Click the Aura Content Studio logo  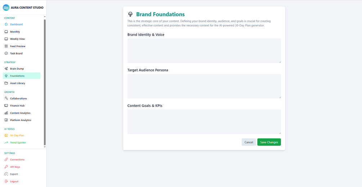6,8
